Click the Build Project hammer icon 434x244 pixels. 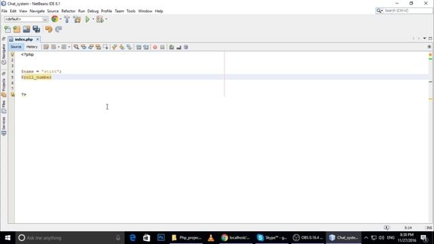67,19
